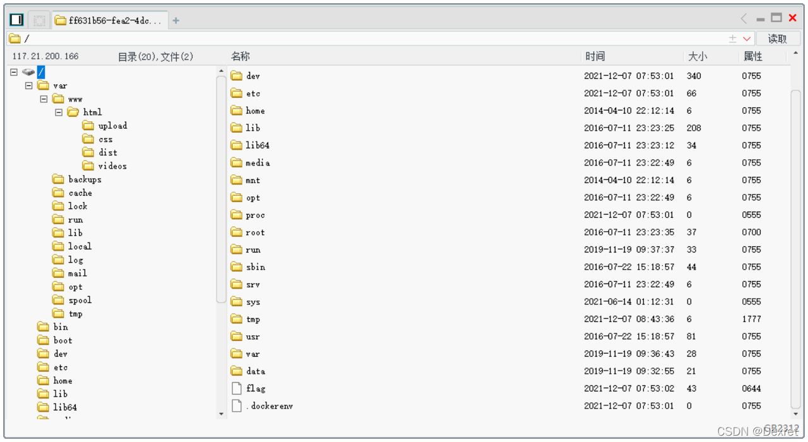Sort by the 属性 column header
The width and height of the screenshot is (808, 442).
click(753, 56)
